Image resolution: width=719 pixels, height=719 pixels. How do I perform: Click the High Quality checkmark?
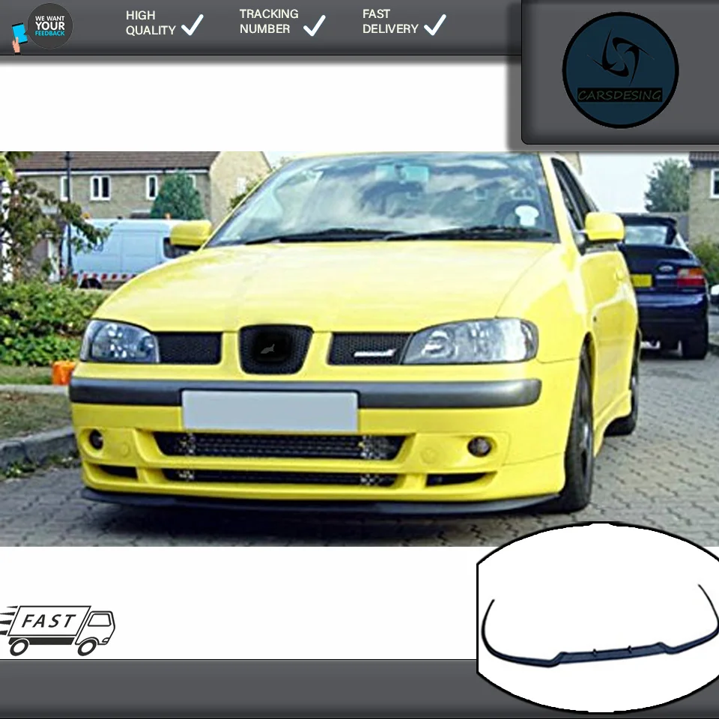[192, 25]
